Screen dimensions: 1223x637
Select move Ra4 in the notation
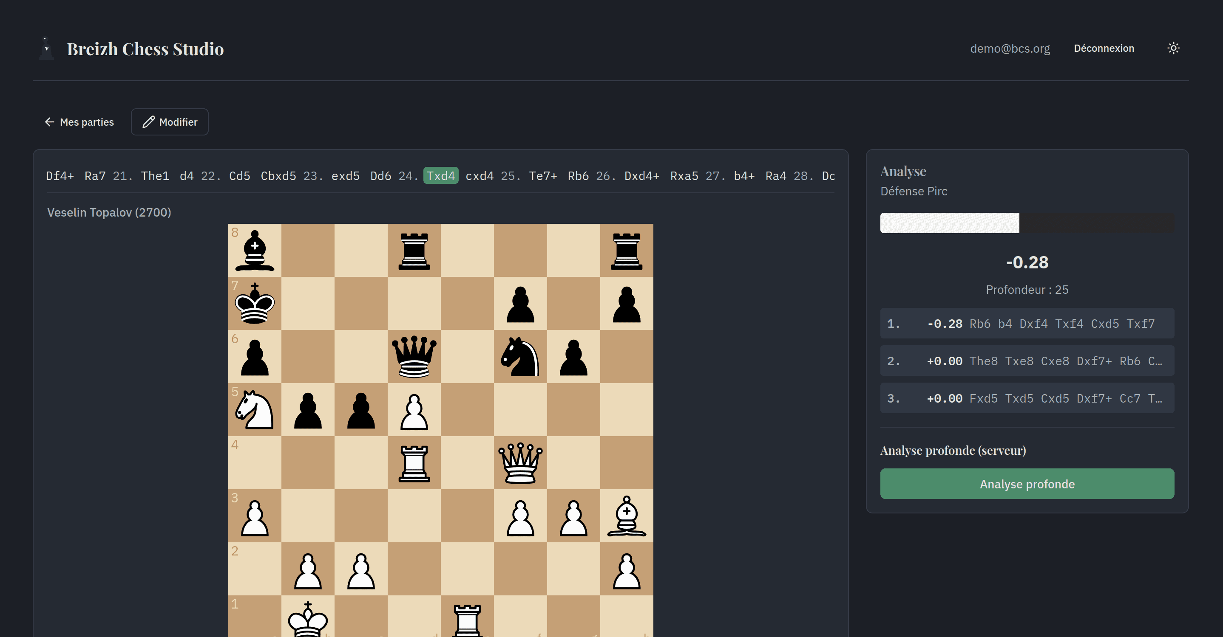[776, 176]
